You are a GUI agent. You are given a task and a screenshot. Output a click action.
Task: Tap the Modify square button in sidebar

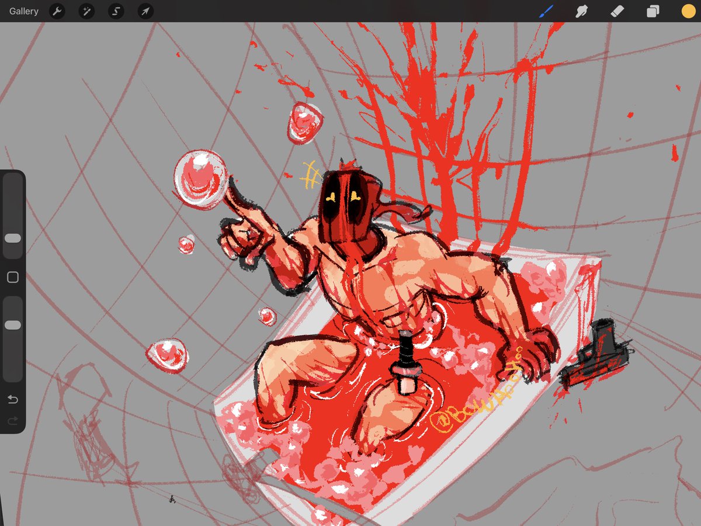coord(12,278)
